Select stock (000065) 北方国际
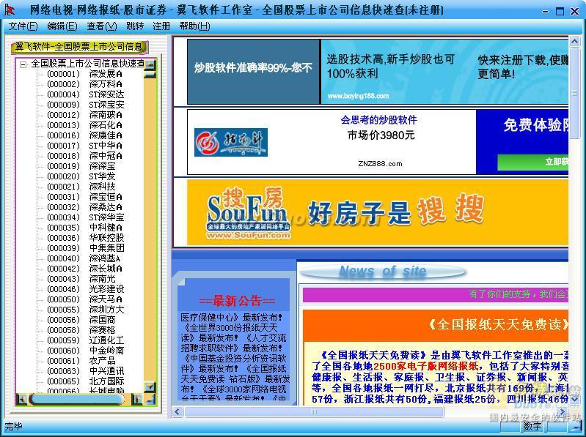The image size is (586, 437). click(86, 381)
